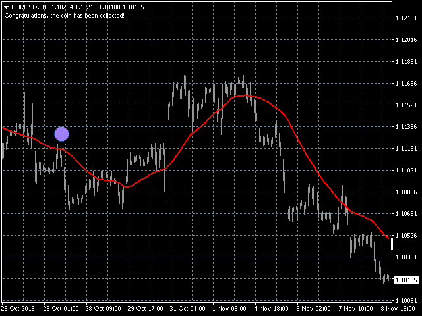Click the 1.11191 price axis label
This screenshot has width=422, height=316.
pyautogui.click(x=407, y=149)
